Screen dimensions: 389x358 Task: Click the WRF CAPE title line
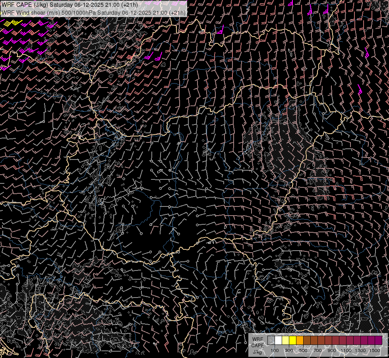coord(70,4)
